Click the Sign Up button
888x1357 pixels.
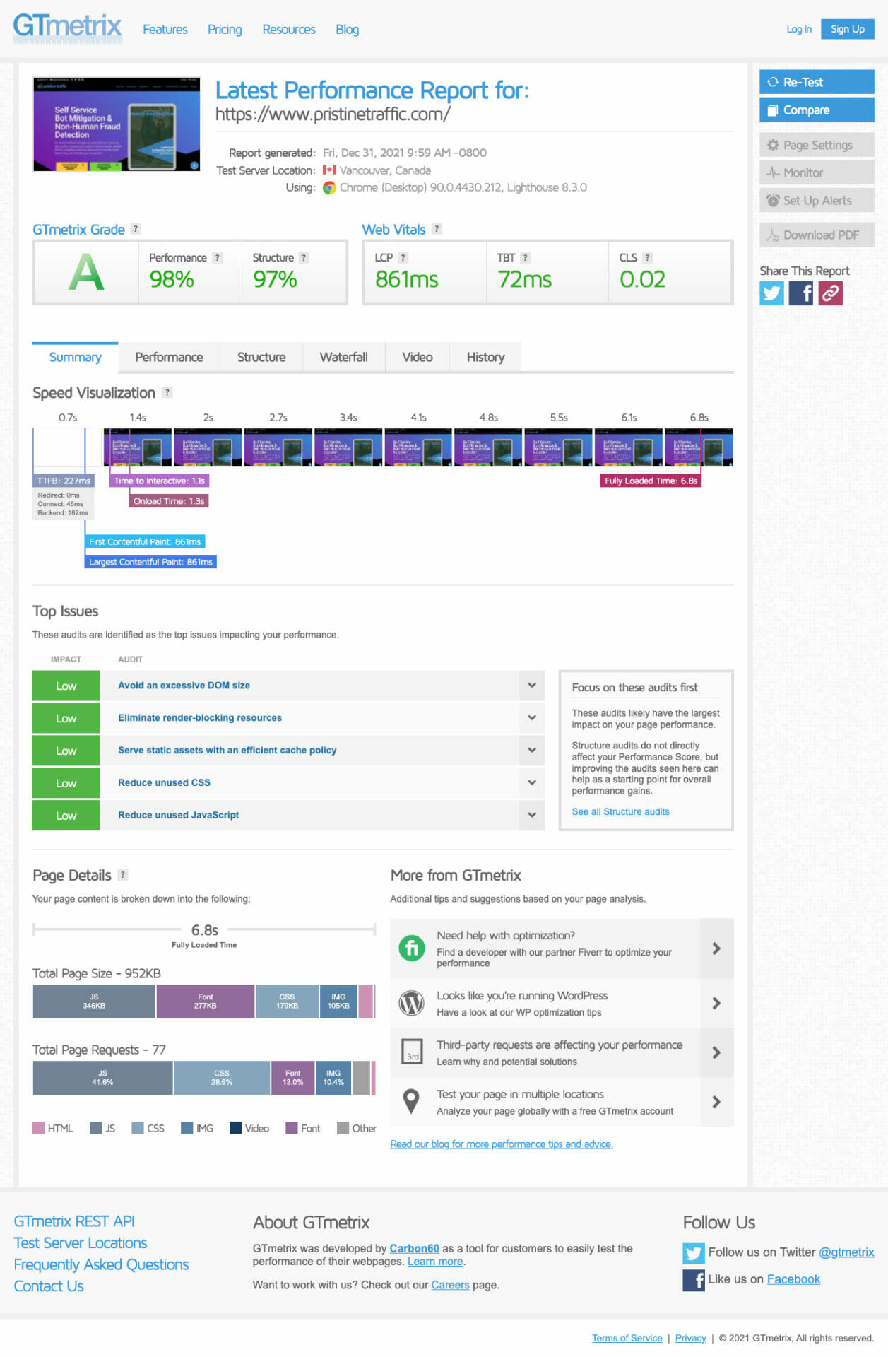pyautogui.click(x=847, y=29)
